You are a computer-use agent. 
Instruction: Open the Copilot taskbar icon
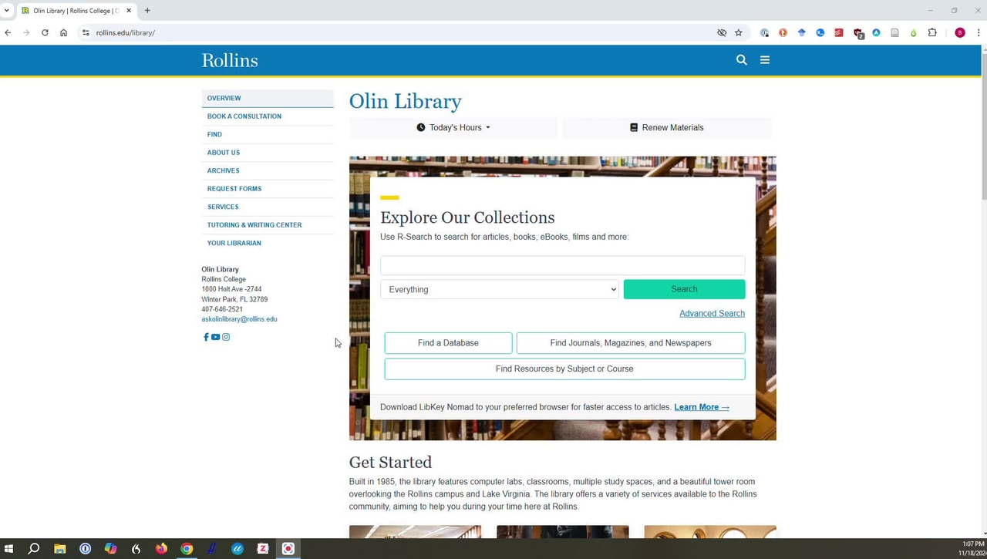point(110,549)
